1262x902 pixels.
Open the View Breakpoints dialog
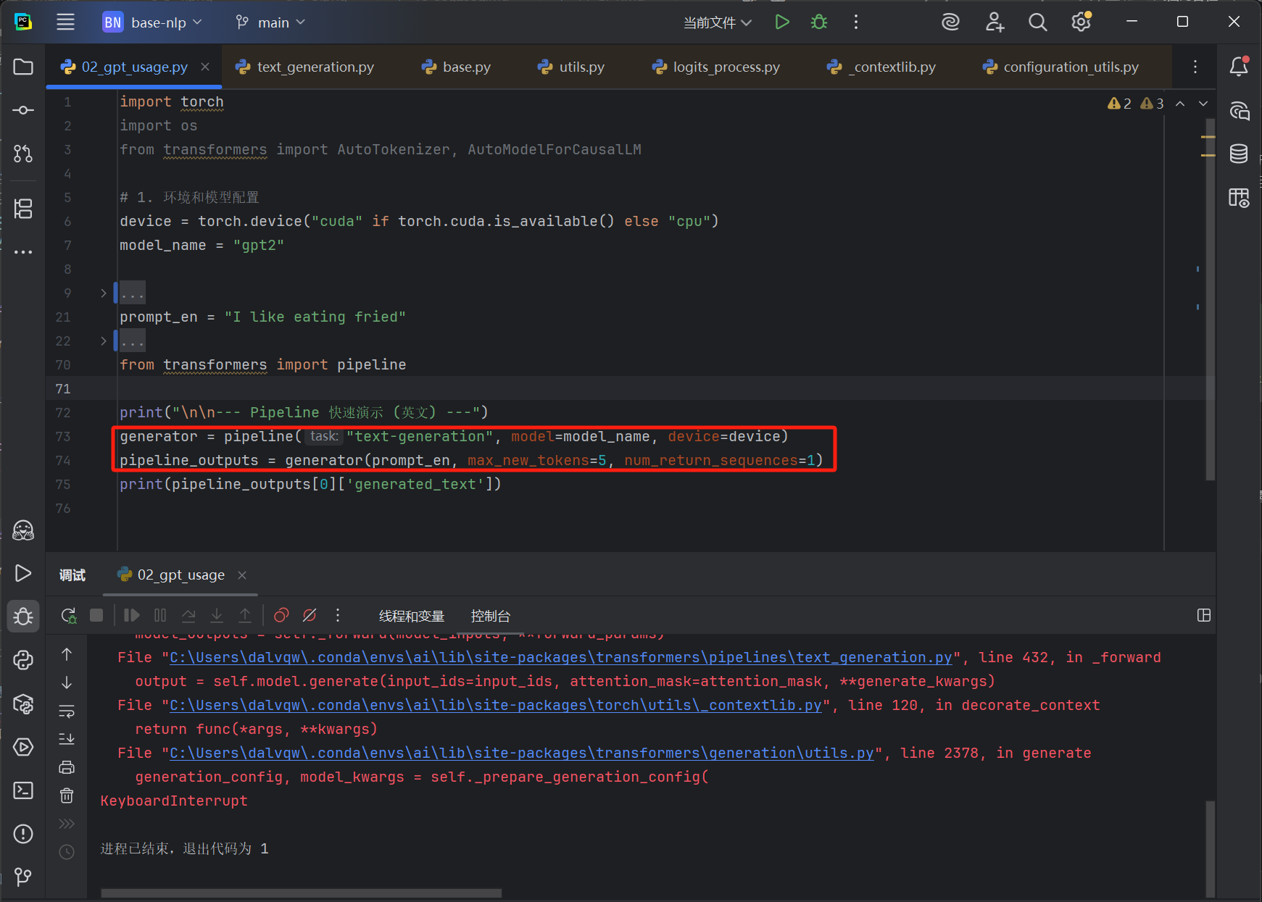[281, 615]
